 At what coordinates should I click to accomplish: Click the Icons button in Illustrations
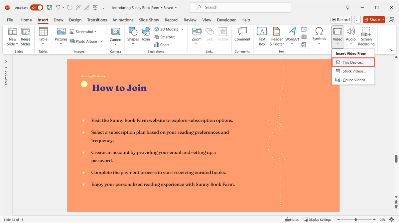(x=146, y=34)
